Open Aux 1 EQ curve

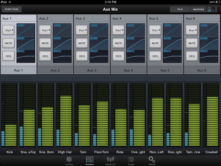(x=26, y=56)
